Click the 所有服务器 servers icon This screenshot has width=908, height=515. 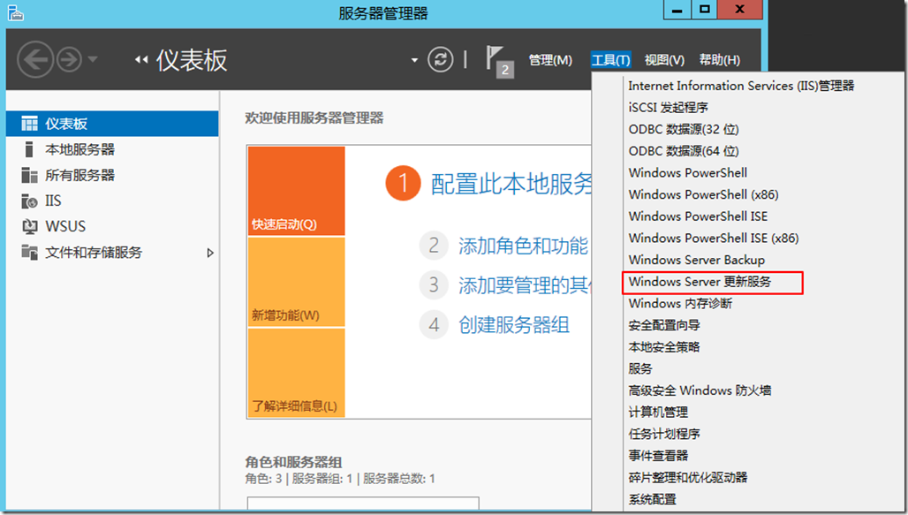tap(29, 175)
